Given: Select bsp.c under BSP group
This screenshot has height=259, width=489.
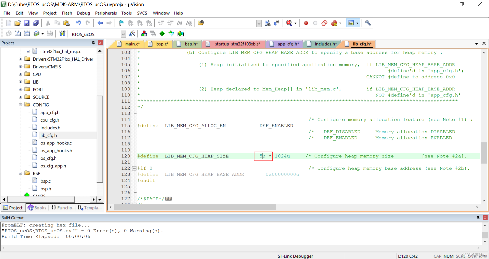Looking at the screenshot, I should coord(46,181).
